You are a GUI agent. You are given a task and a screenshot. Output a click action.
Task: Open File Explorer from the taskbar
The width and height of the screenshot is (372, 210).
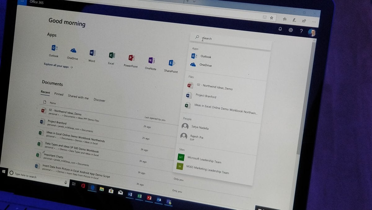click(x=101, y=189)
